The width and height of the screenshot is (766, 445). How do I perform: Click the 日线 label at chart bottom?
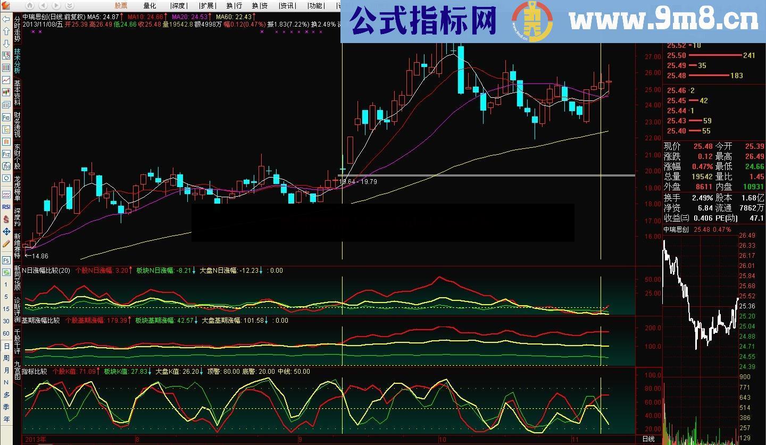pyautogui.click(x=648, y=439)
